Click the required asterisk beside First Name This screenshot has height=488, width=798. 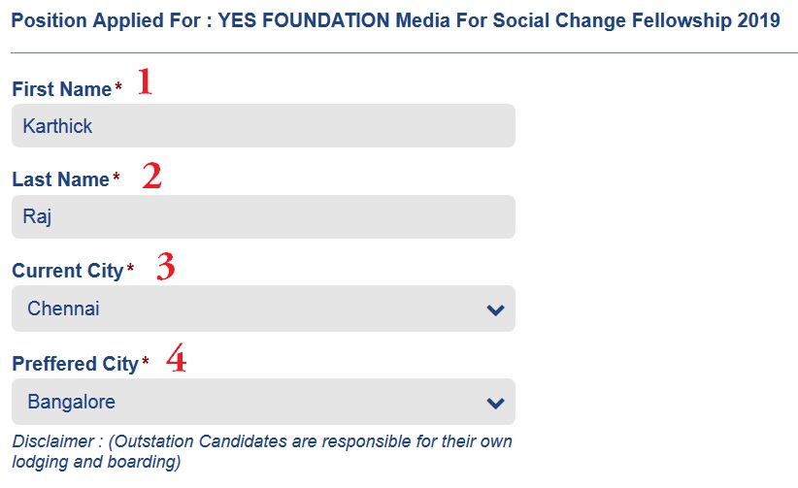click(x=118, y=88)
